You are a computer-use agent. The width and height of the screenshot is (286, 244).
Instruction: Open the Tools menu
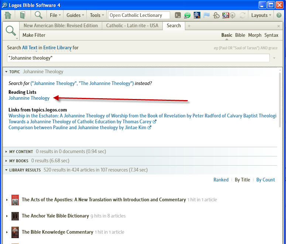point(97,15)
